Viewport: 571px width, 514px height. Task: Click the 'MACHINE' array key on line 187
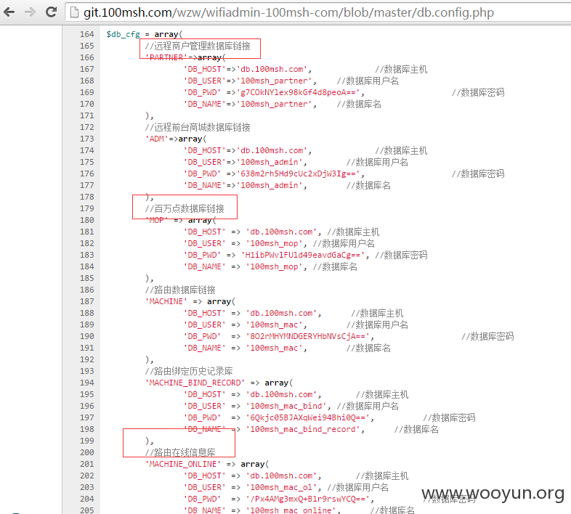coord(166,301)
